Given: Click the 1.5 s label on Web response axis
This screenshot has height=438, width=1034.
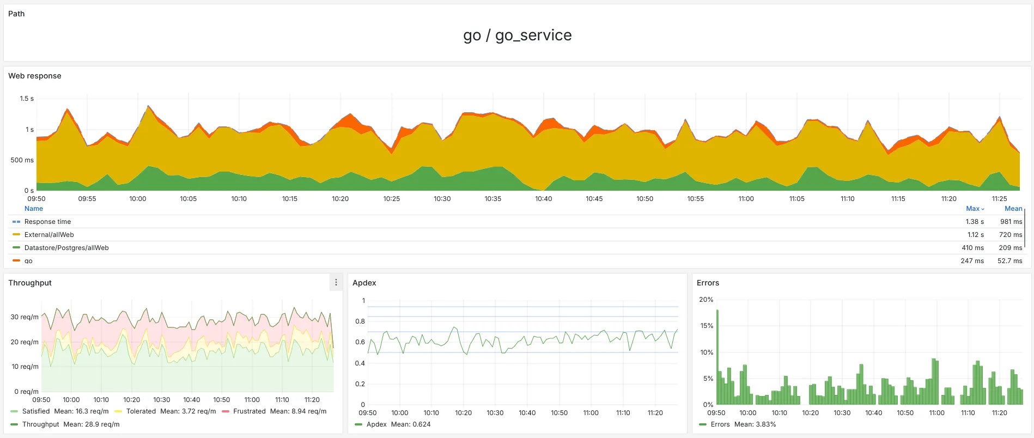Looking at the screenshot, I should 27,99.
